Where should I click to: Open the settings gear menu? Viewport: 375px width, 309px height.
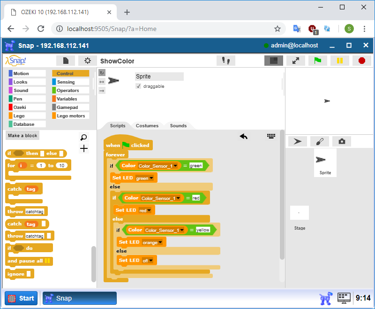click(x=88, y=61)
